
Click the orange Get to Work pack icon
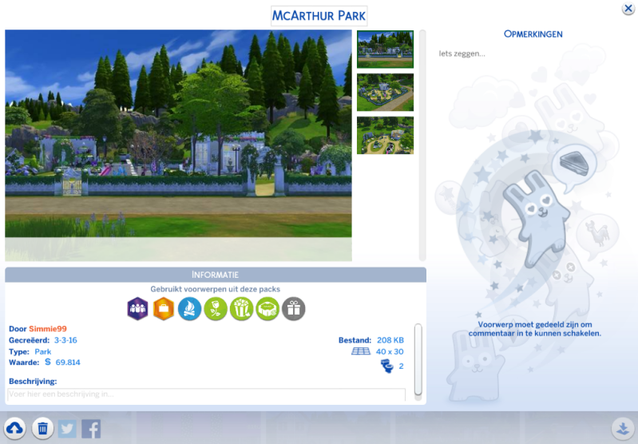(164, 308)
